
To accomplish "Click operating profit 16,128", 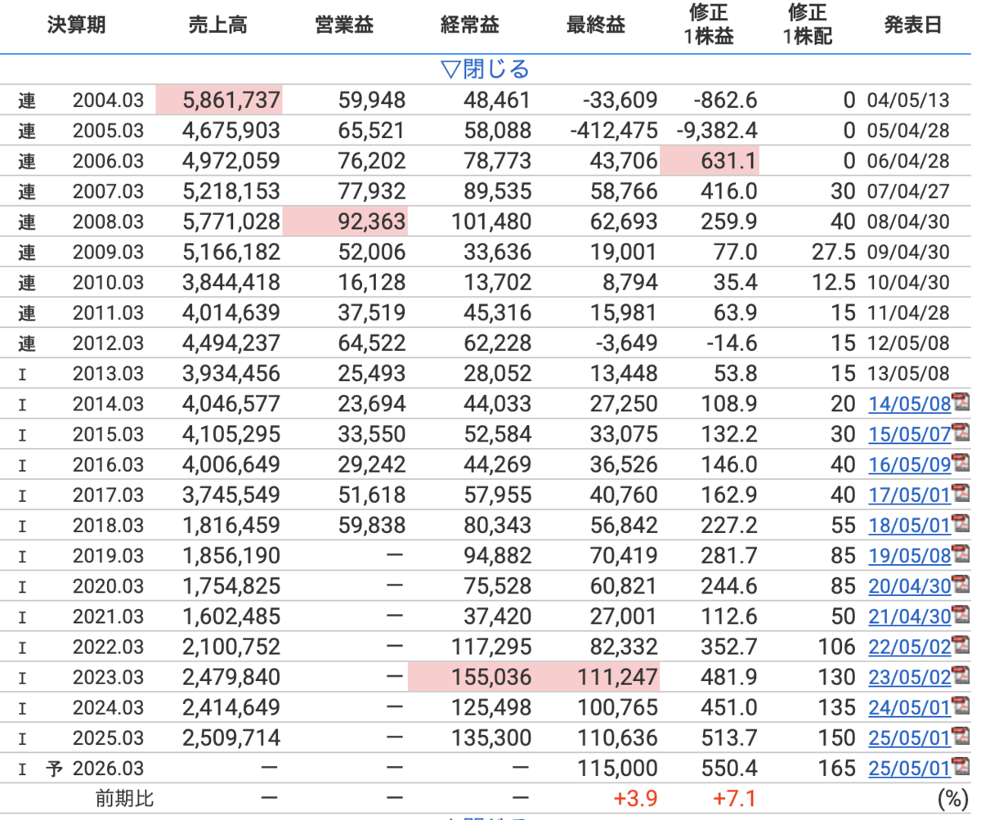I will coord(371,283).
